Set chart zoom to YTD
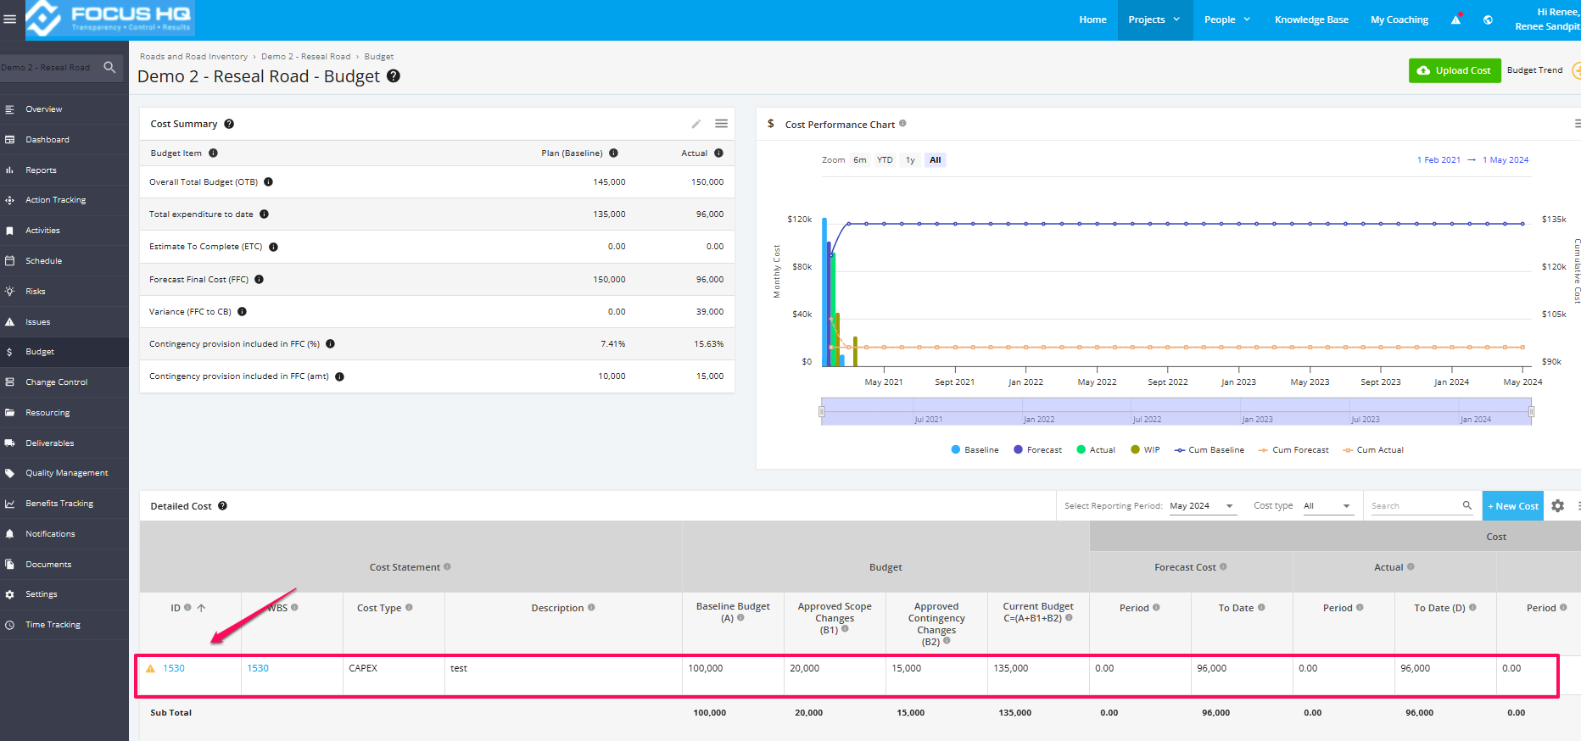The image size is (1581, 741). (885, 160)
